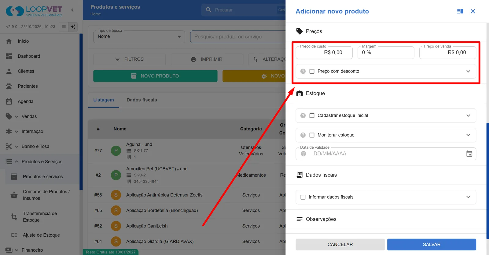Click the NOVO PRODUTO button
The height and width of the screenshot is (255, 489).
click(x=155, y=76)
